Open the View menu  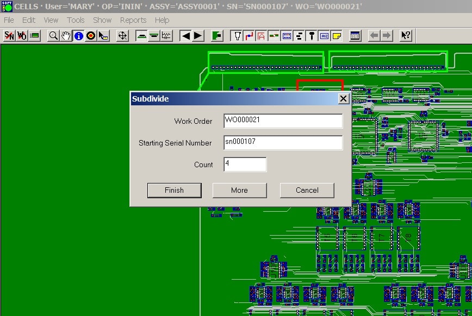coord(51,20)
